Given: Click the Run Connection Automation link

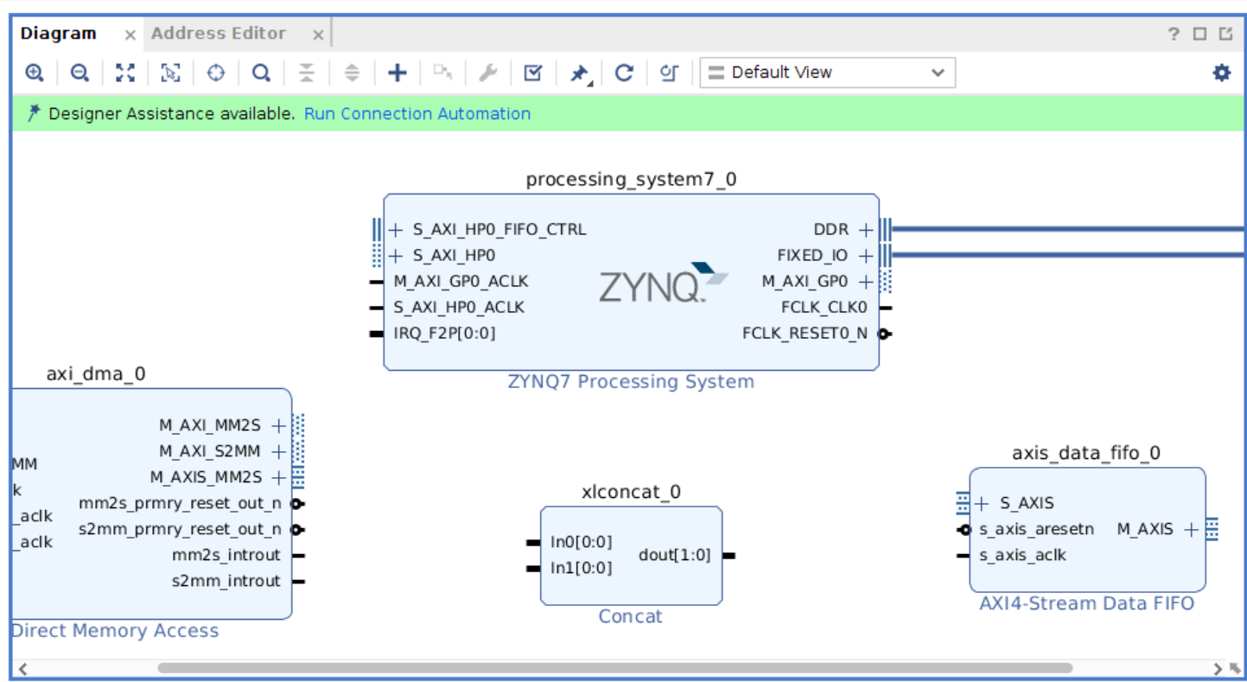Looking at the screenshot, I should tap(417, 113).
